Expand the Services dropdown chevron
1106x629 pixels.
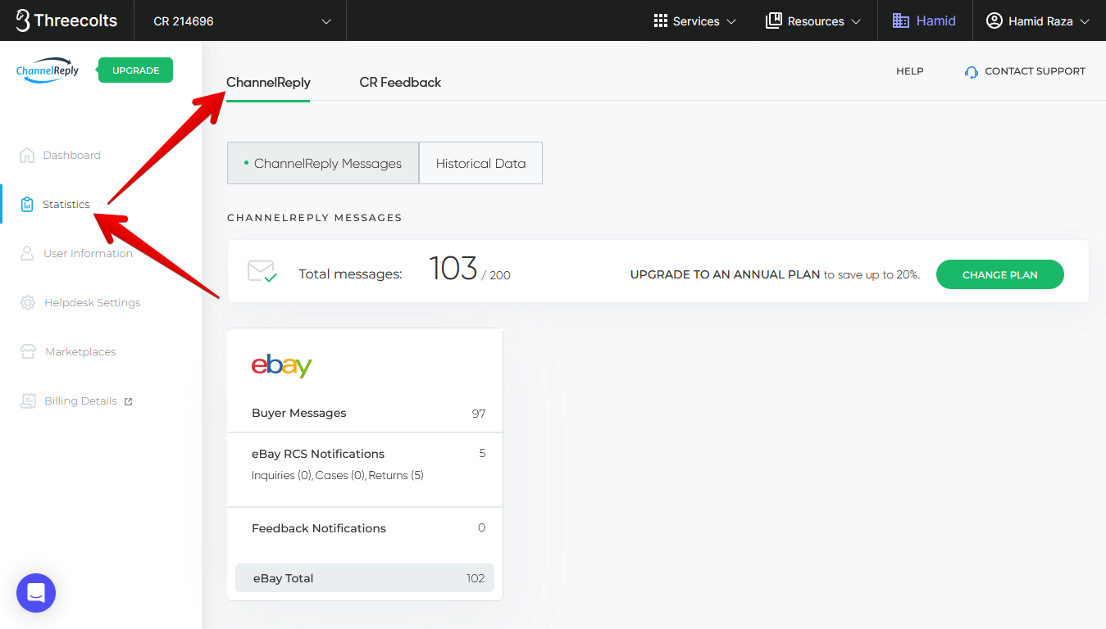tap(731, 21)
